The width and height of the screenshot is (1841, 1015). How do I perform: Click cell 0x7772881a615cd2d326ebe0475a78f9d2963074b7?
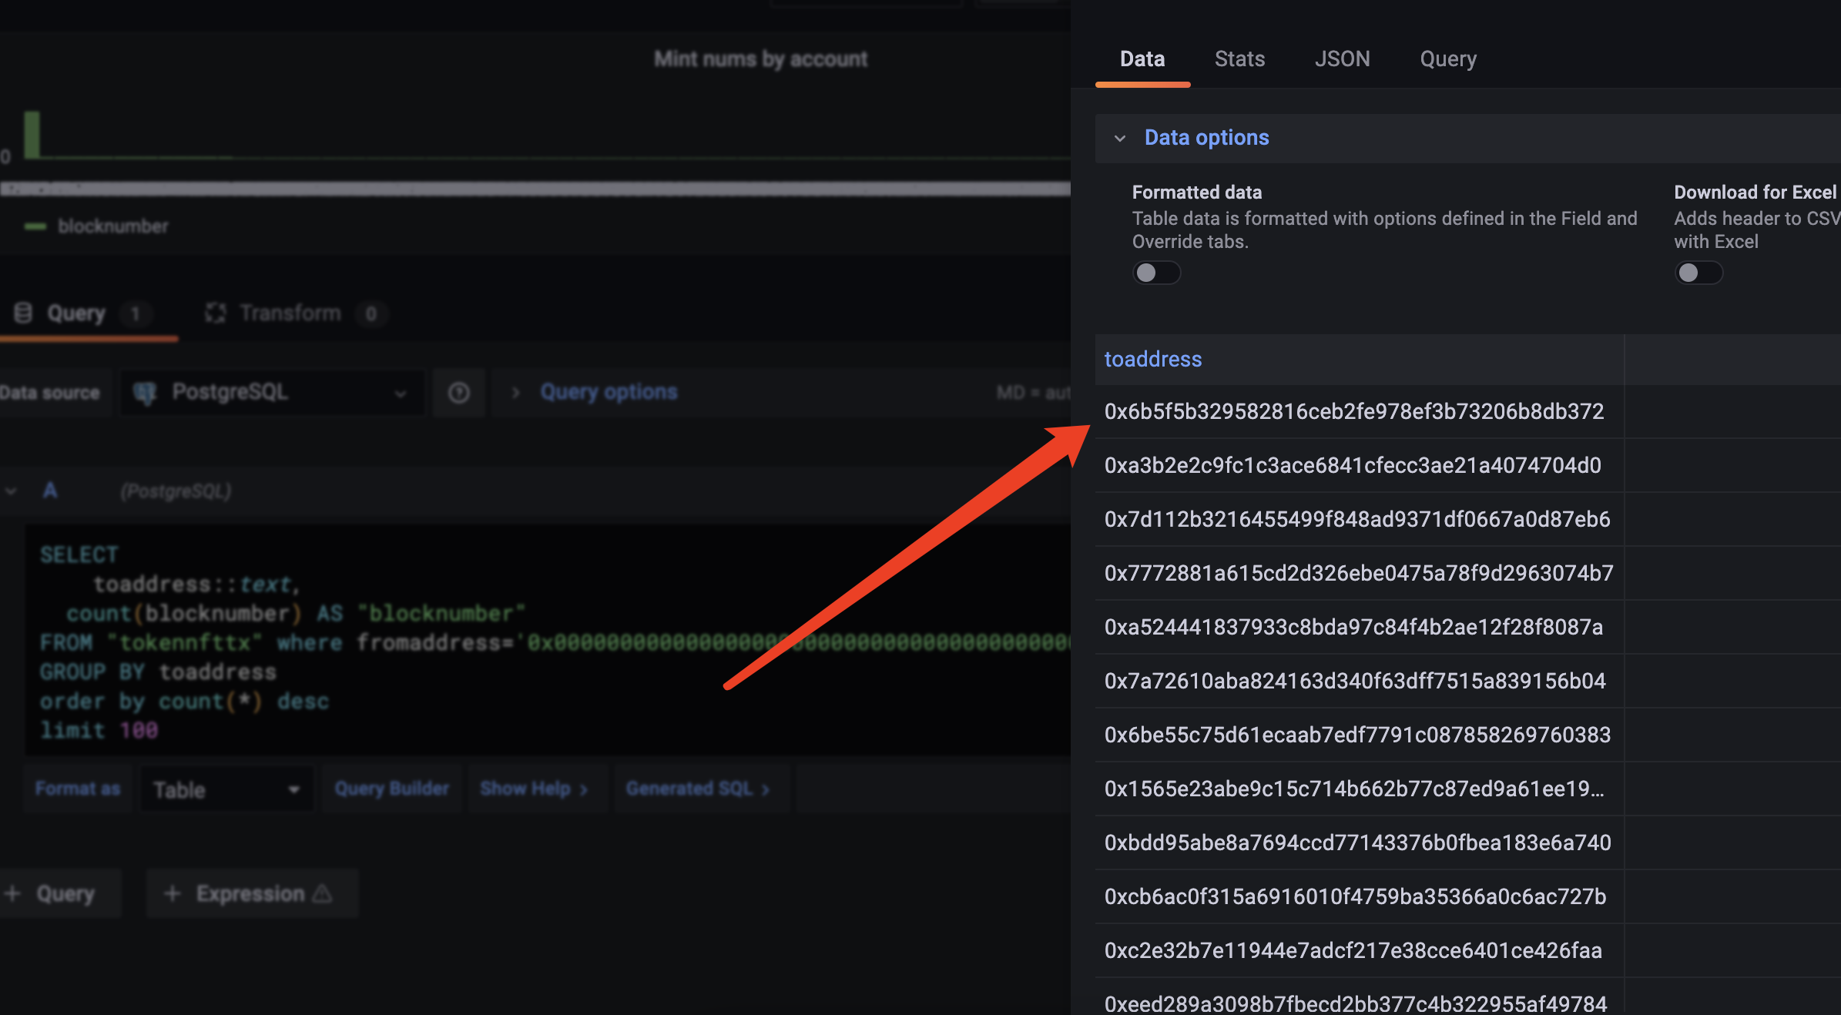coord(1359,573)
